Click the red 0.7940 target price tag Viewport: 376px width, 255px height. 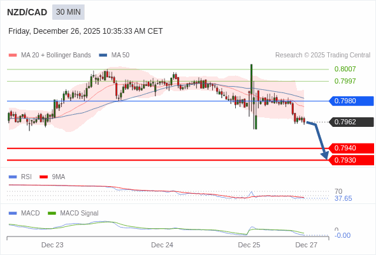(x=351, y=149)
